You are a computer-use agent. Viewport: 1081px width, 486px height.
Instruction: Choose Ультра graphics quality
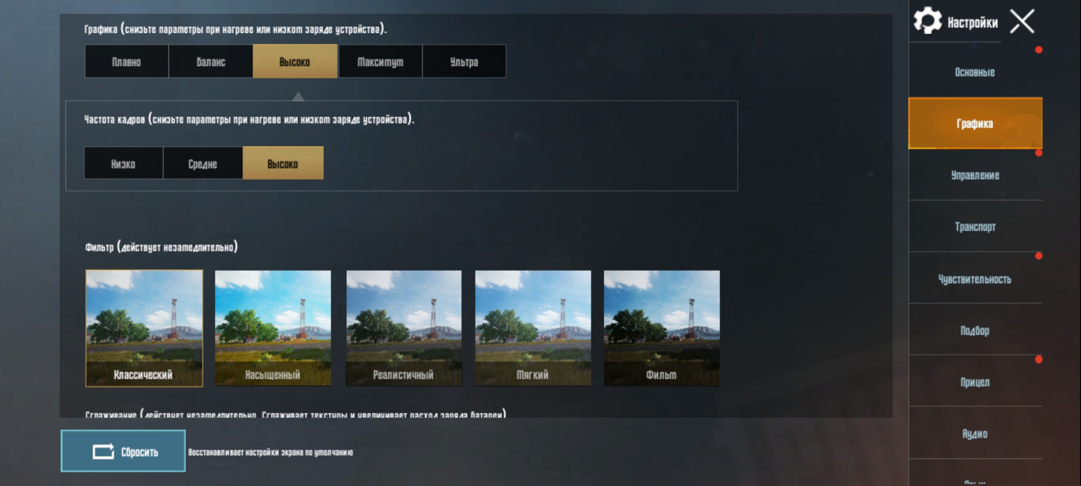point(464,61)
